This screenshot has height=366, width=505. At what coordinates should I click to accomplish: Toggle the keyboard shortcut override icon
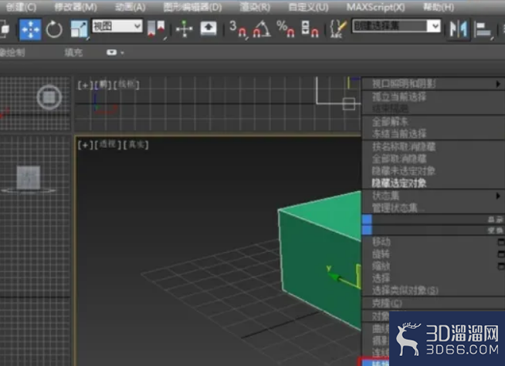click(208, 29)
